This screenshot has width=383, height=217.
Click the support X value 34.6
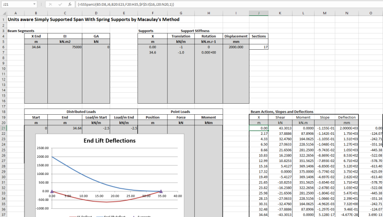[152, 53]
